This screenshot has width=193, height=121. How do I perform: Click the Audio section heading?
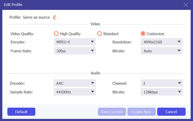(x=95, y=73)
